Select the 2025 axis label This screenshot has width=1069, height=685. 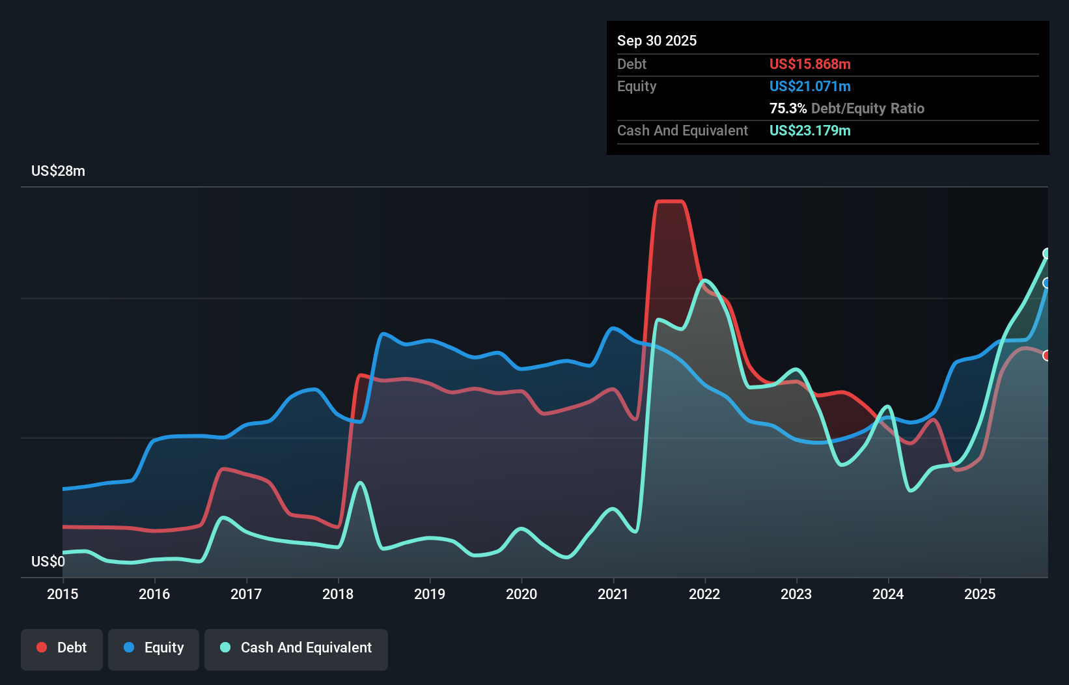tap(981, 594)
